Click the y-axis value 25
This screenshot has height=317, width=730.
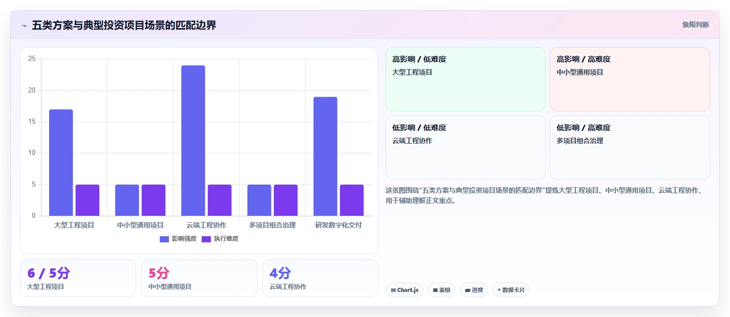tap(32, 59)
